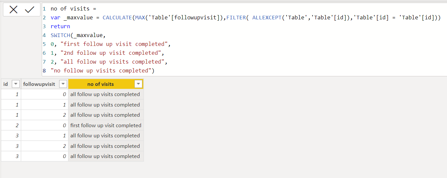Click the CALCULATE function in formula
The height and width of the screenshot is (178, 447).
[117, 17]
